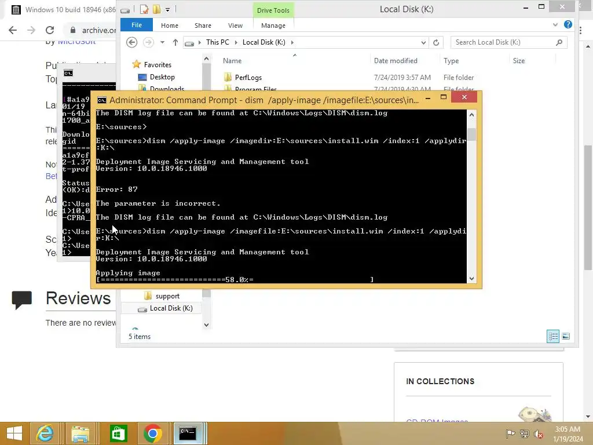This screenshot has width=593, height=445.
Task: Expand the arrow after This PC breadcrumb
Action: click(236, 42)
